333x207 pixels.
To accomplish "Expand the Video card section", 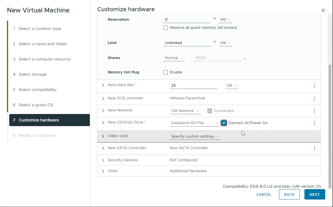I will click(x=103, y=136).
